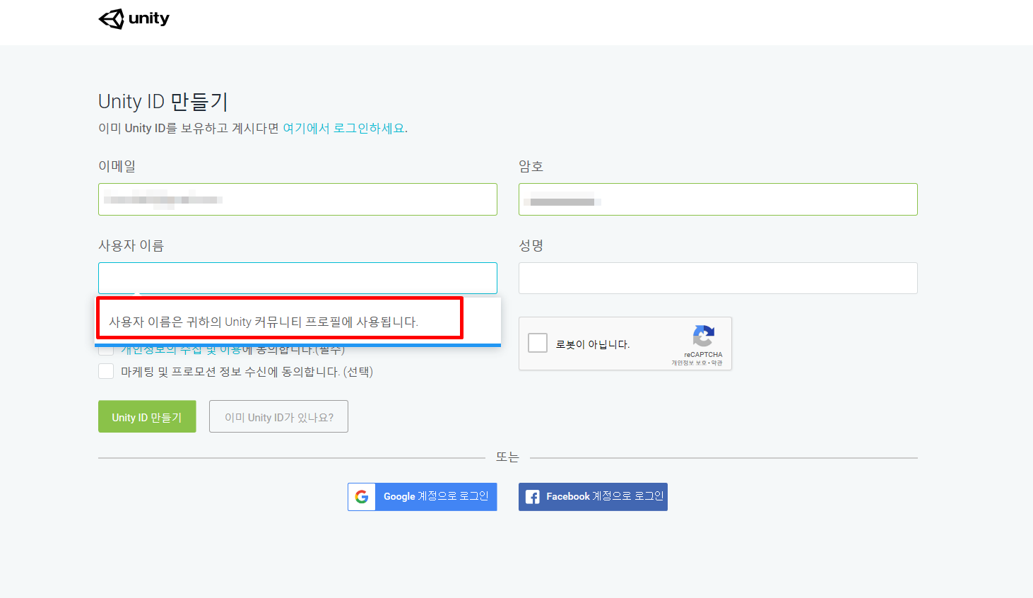Screen dimensions: 1033x598
Task: Tick the 마케팅 및 프로모션 정보 수신 checkbox
Action: pyautogui.click(x=106, y=371)
